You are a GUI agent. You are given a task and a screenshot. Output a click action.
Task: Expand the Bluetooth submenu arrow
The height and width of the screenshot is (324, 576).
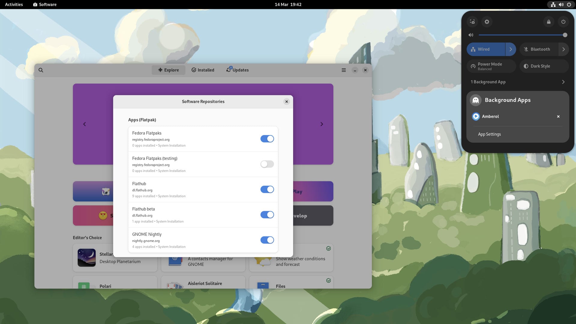(x=564, y=49)
